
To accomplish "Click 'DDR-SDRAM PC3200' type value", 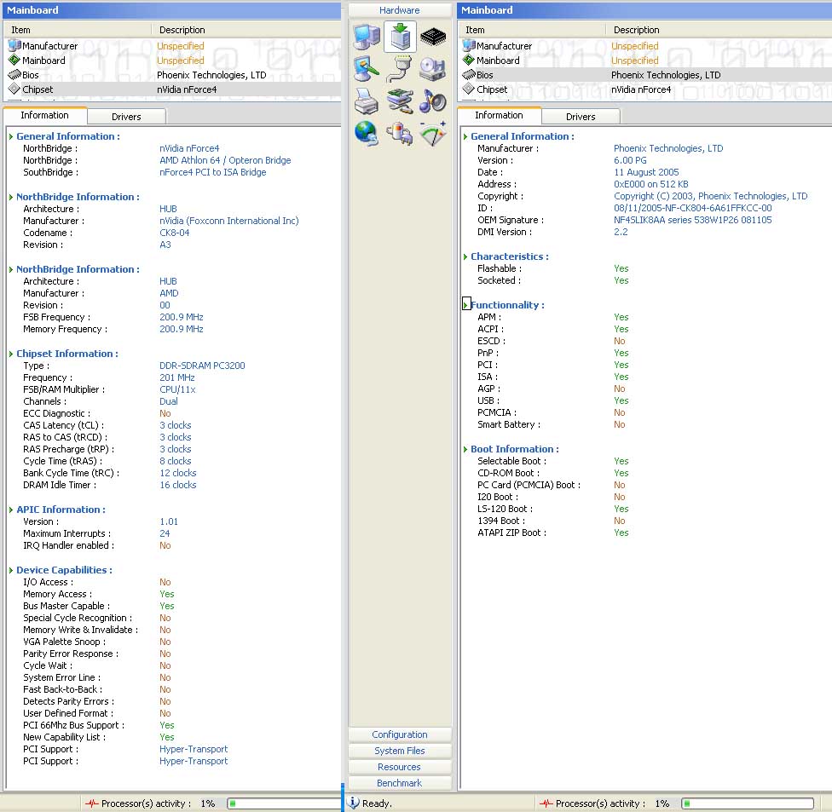I will pos(202,366).
